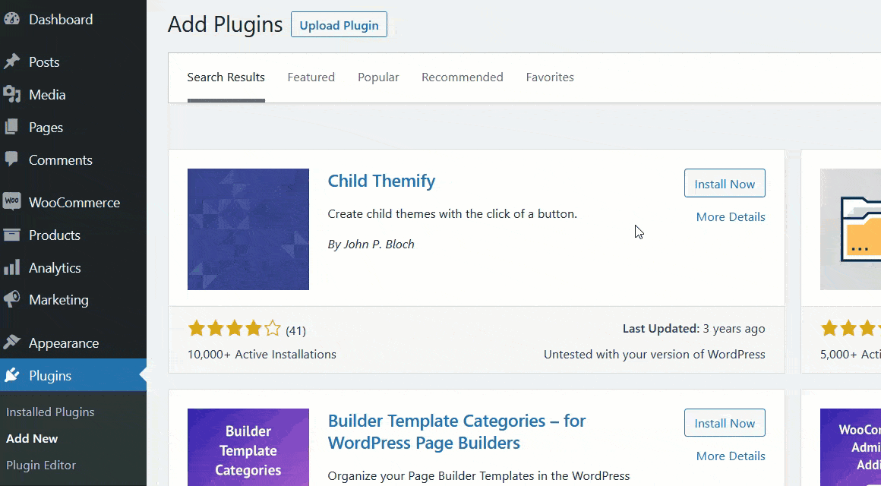The height and width of the screenshot is (486, 881).
Task: Select the Plugins menu item
Action: (73, 375)
